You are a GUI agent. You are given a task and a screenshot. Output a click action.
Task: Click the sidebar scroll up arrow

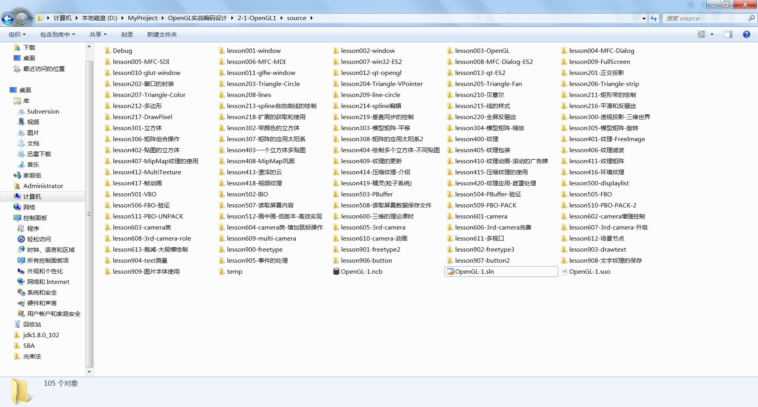tap(89, 47)
